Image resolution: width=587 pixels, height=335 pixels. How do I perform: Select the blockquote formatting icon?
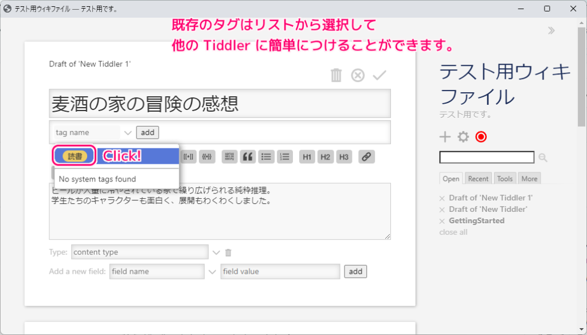click(x=248, y=156)
